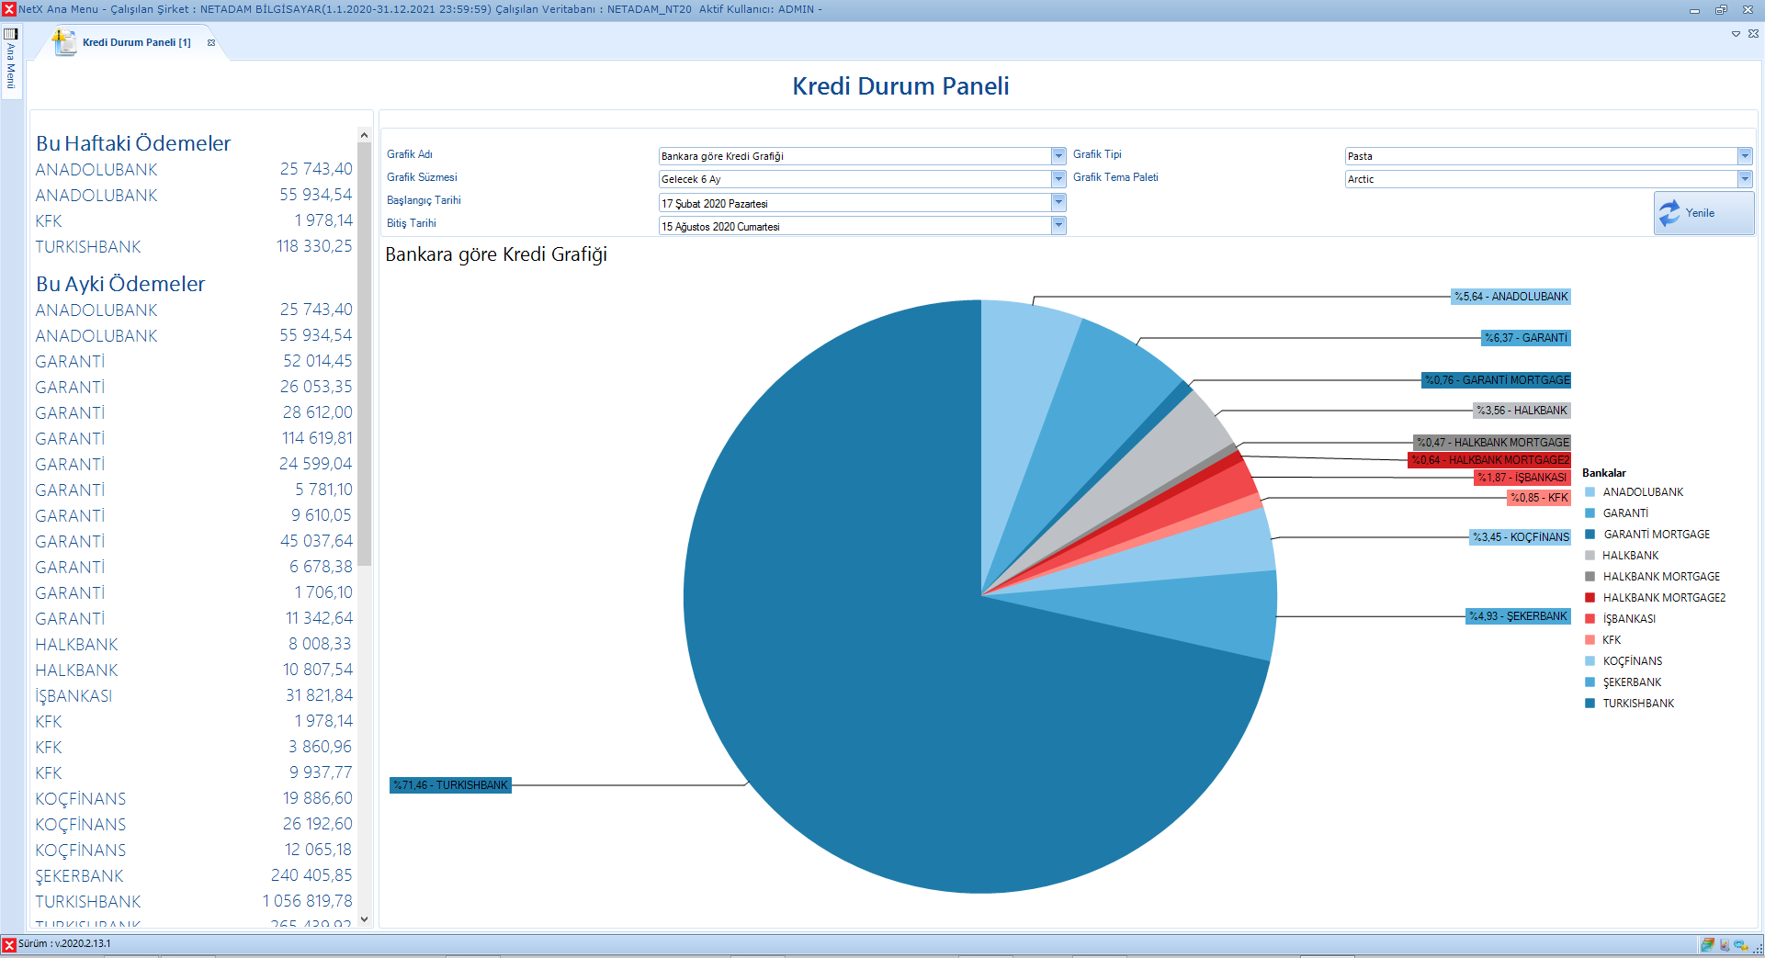This screenshot has width=1765, height=958.
Task: Click the %0,76 - GARANTİ MORTGAGE chart label
Action: pos(1497,380)
